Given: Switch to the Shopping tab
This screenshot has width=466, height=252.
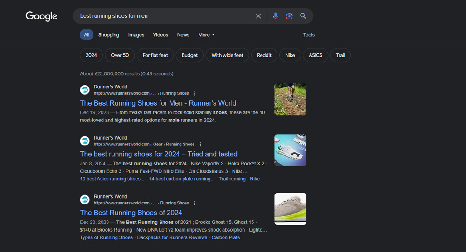Looking at the screenshot, I should pos(109,35).
